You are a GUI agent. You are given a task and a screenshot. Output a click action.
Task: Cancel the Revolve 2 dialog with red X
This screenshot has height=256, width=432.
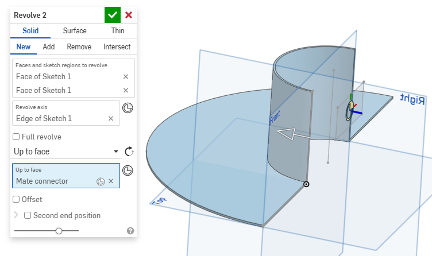[x=129, y=15]
